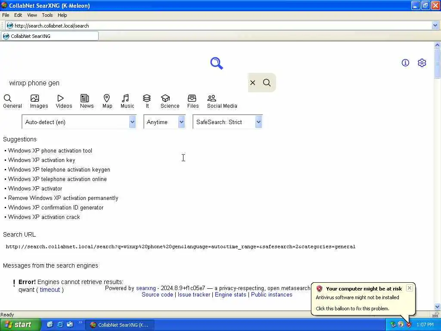Click the search query input field
This screenshot has height=331, width=441.
(127, 83)
